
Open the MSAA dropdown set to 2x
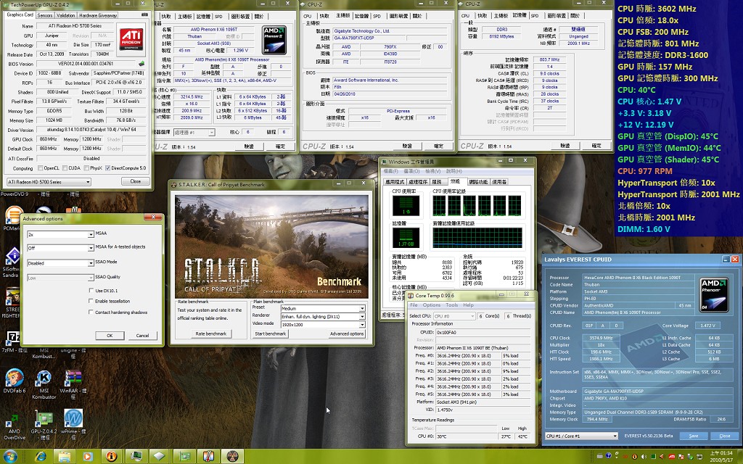coord(60,234)
